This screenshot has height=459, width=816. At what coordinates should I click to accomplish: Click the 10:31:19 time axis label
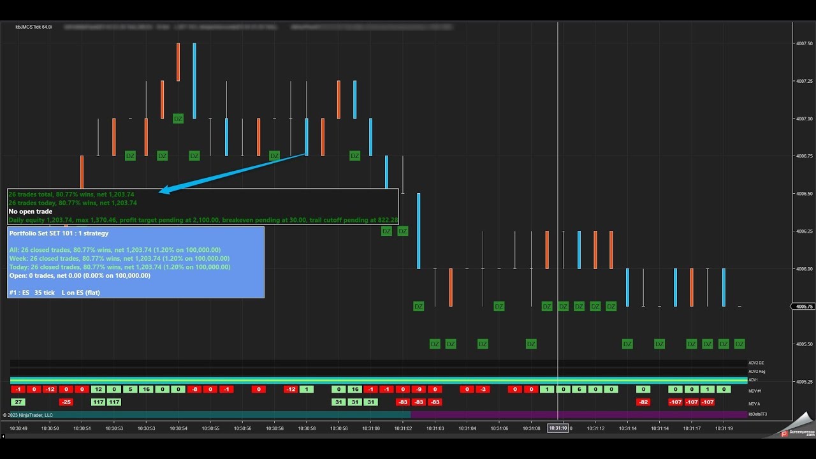tap(724, 428)
